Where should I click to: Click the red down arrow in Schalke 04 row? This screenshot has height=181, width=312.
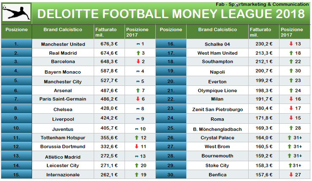click(291, 44)
